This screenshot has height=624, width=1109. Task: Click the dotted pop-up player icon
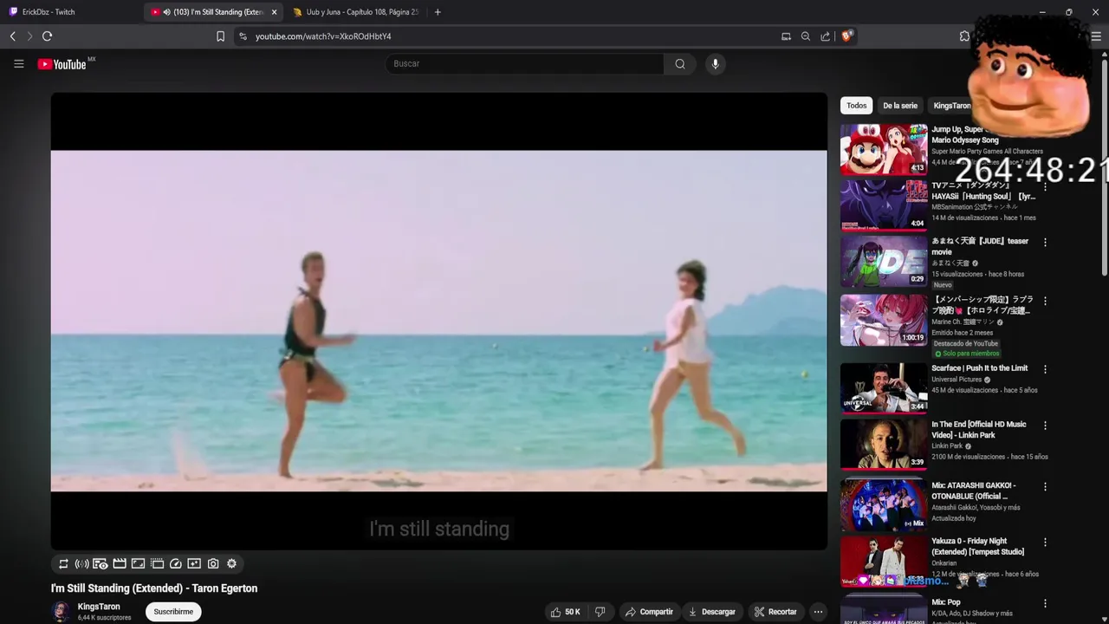[157, 563]
